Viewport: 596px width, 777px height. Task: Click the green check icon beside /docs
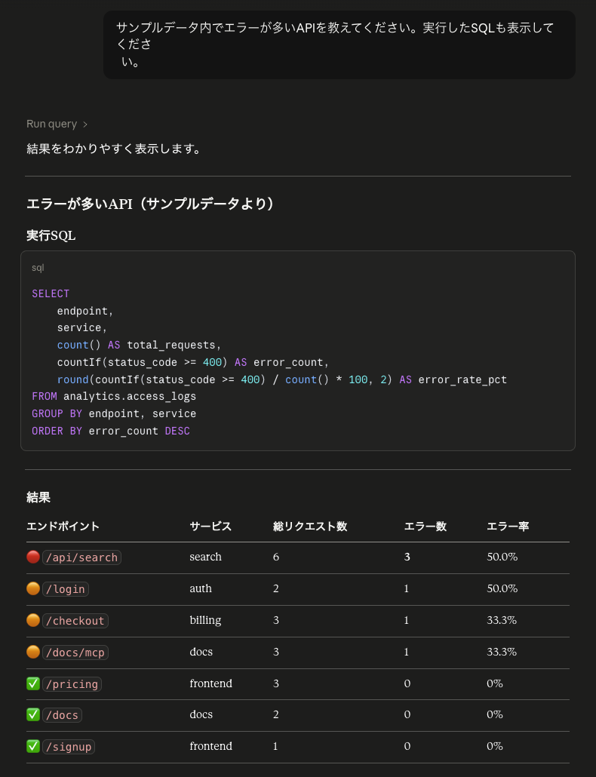pyautogui.click(x=33, y=715)
